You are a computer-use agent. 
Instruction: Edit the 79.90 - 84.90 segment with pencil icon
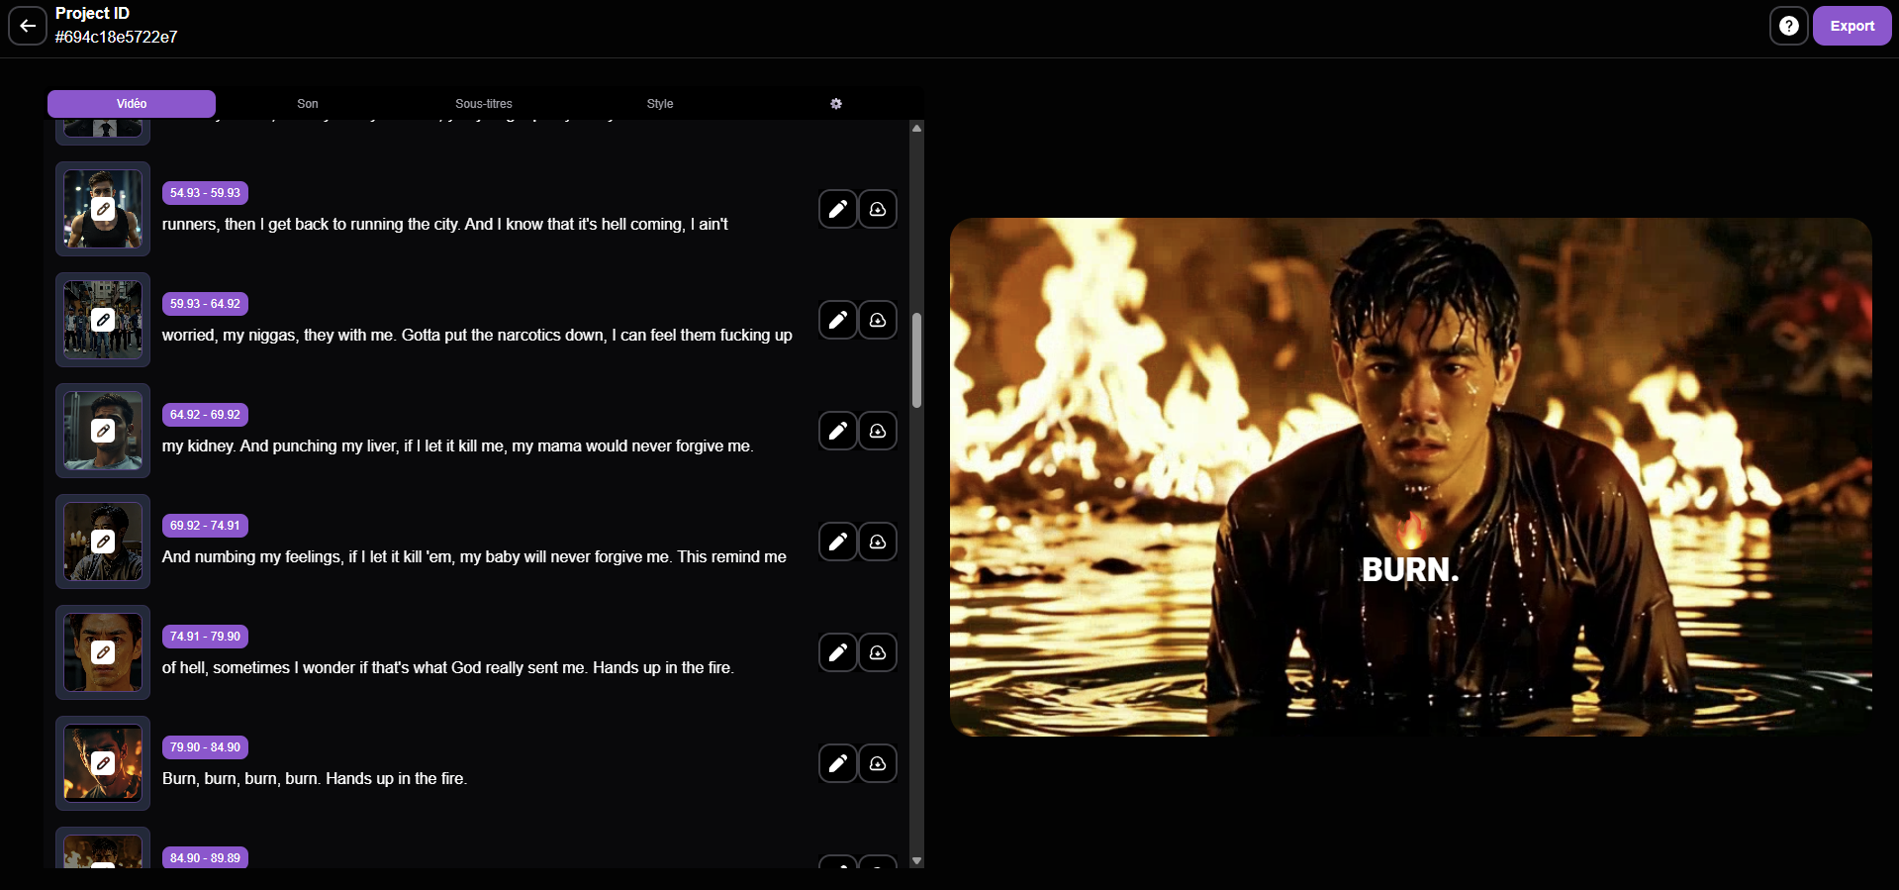pos(837,763)
